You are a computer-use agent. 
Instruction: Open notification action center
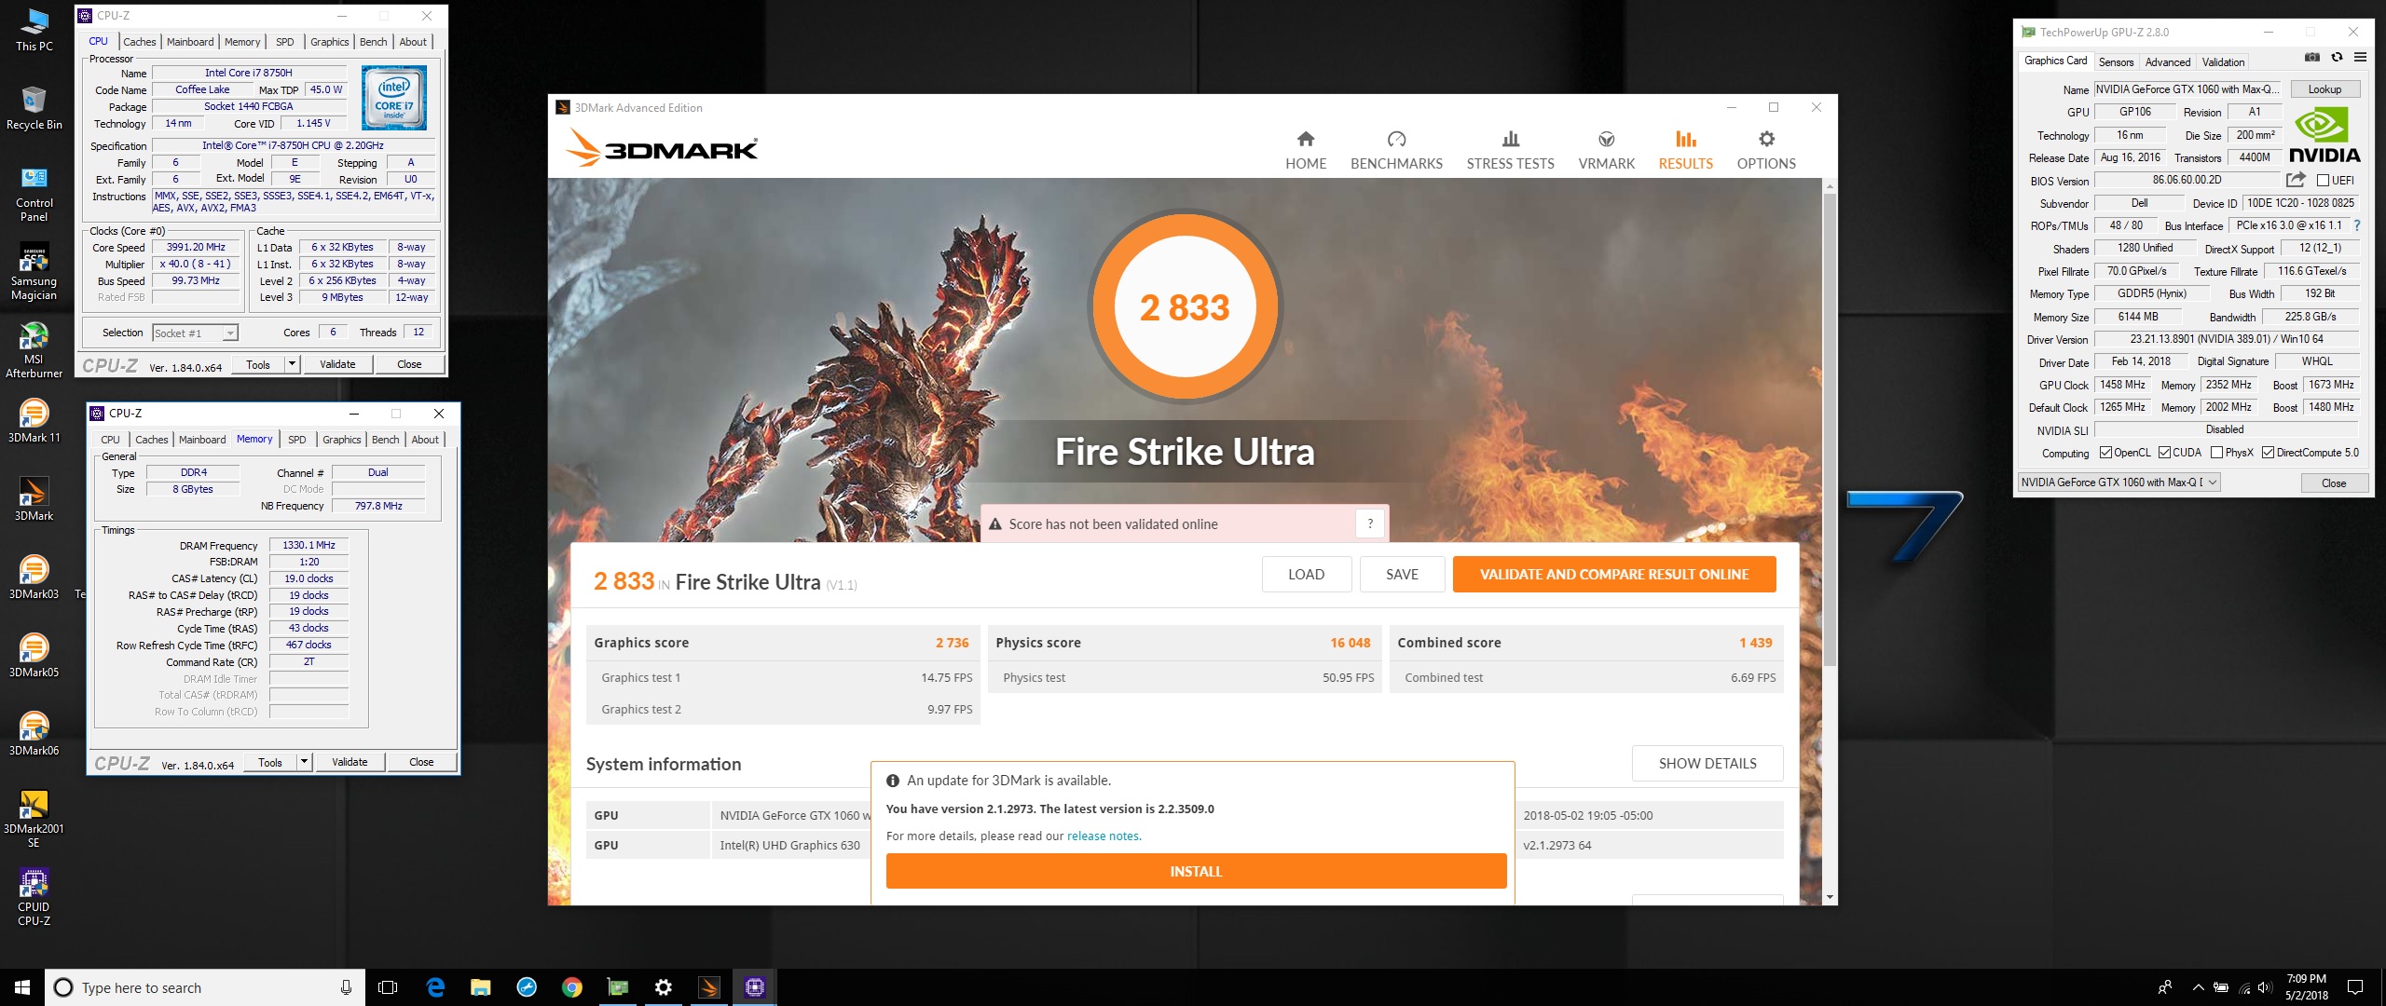pyautogui.click(x=2355, y=987)
